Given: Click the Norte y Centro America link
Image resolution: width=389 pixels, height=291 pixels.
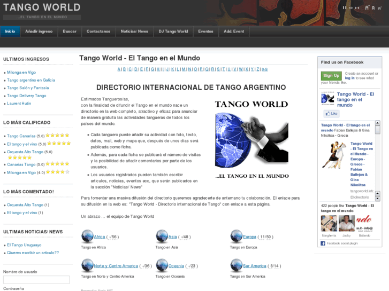Looking at the screenshot, I should click(x=116, y=266).
